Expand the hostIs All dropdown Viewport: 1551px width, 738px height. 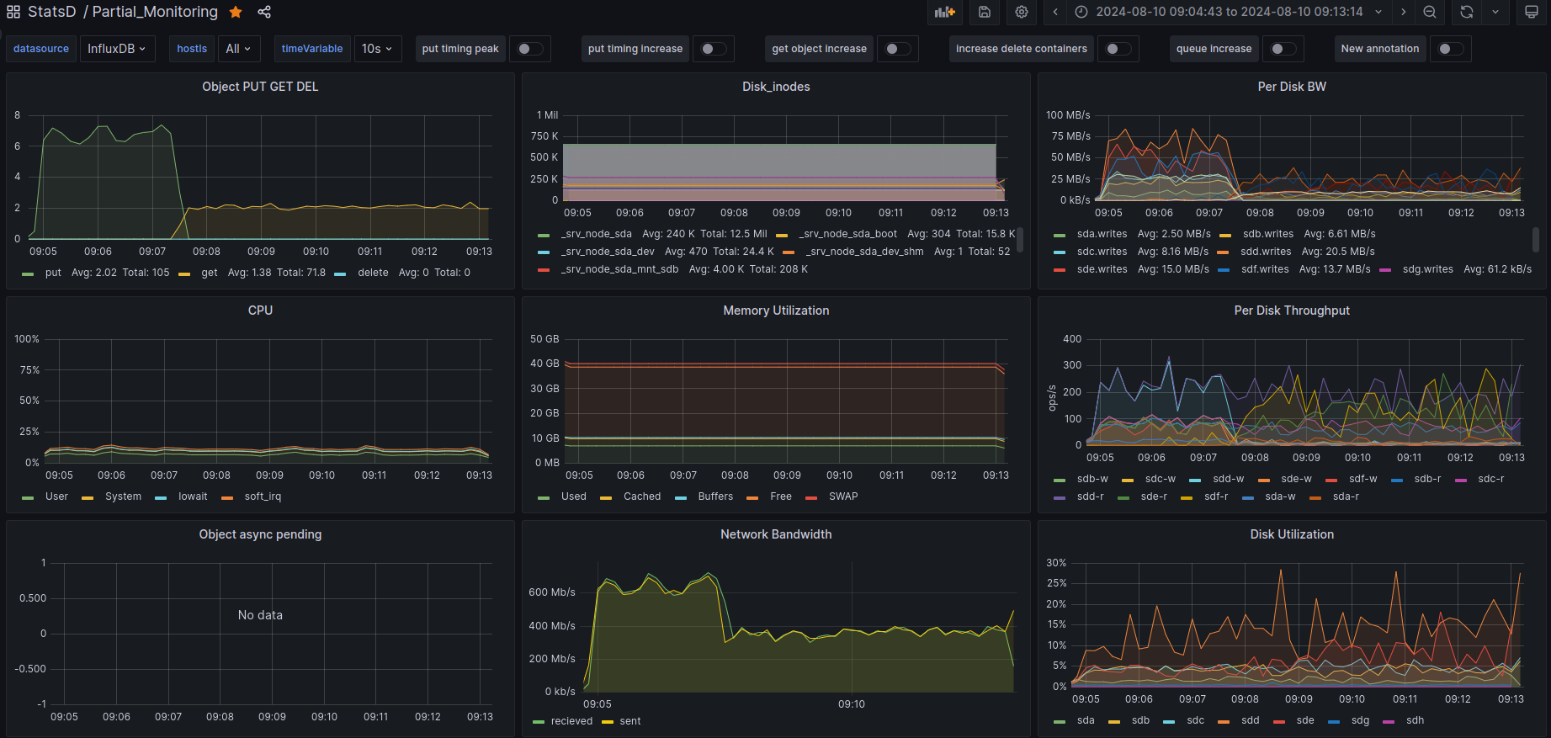(238, 49)
